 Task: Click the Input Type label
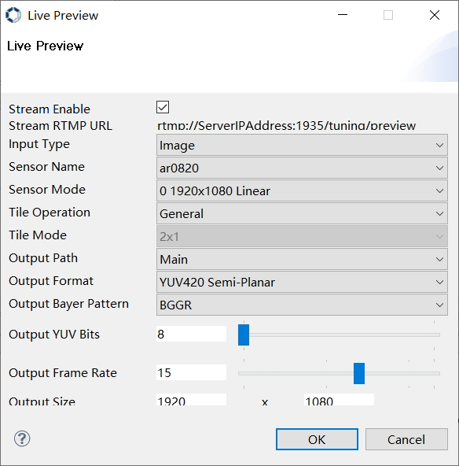39,144
